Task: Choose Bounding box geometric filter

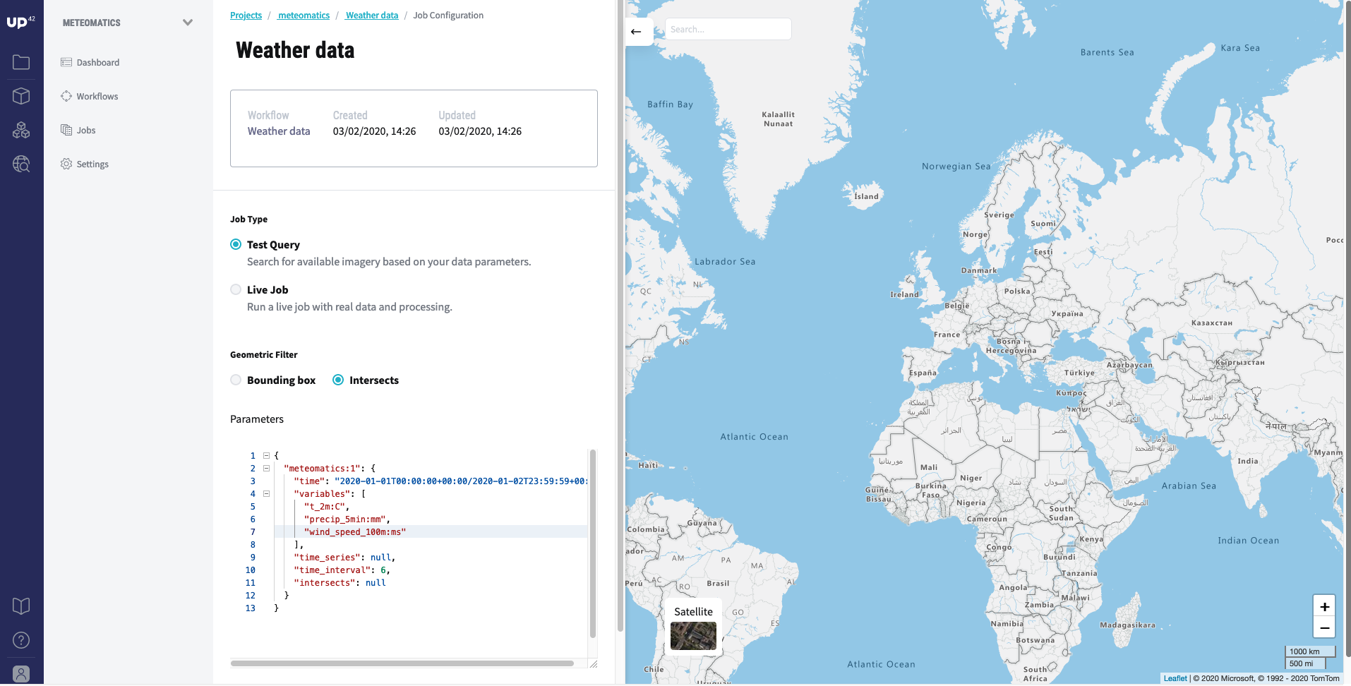Action: coord(236,380)
